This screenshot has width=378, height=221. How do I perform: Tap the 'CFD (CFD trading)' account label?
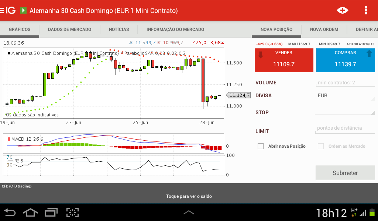(x=17, y=186)
